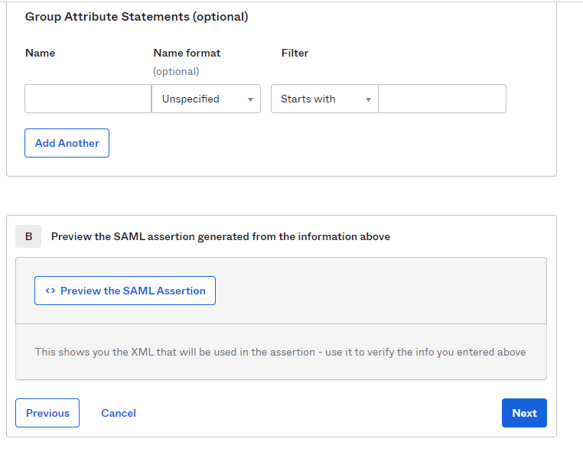Click the Group Attribute Statements heading
583x455 pixels.
click(x=136, y=17)
